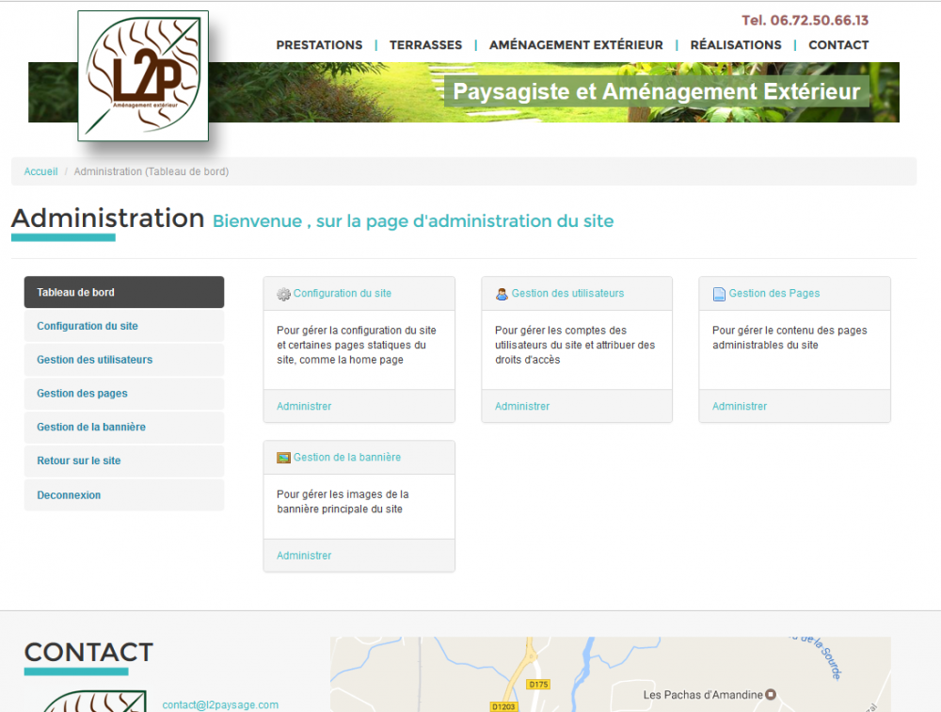The width and height of the screenshot is (941, 712).
Task: Log out using the Deconnexion link
Action: coord(69,495)
